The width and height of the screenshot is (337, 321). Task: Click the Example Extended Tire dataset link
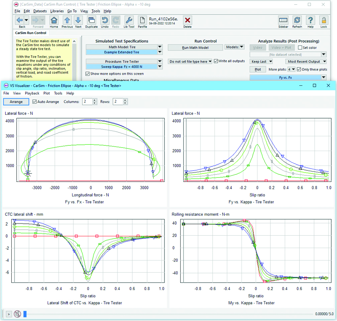pos(122,52)
